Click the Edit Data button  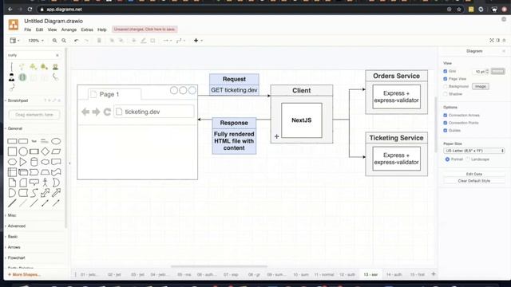(473, 174)
